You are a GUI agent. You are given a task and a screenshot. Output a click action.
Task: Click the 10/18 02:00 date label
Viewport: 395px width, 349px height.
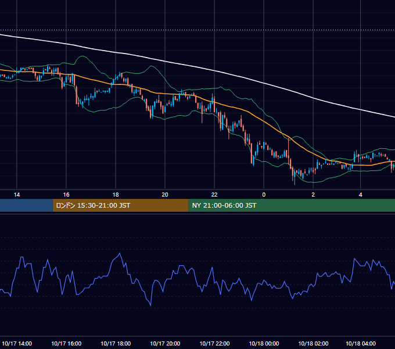(x=313, y=343)
